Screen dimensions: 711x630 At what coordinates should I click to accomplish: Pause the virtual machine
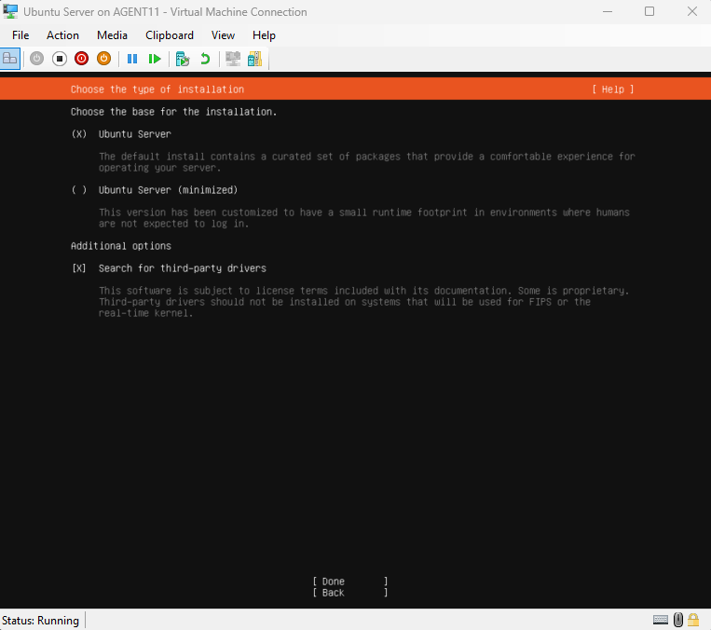(x=132, y=59)
